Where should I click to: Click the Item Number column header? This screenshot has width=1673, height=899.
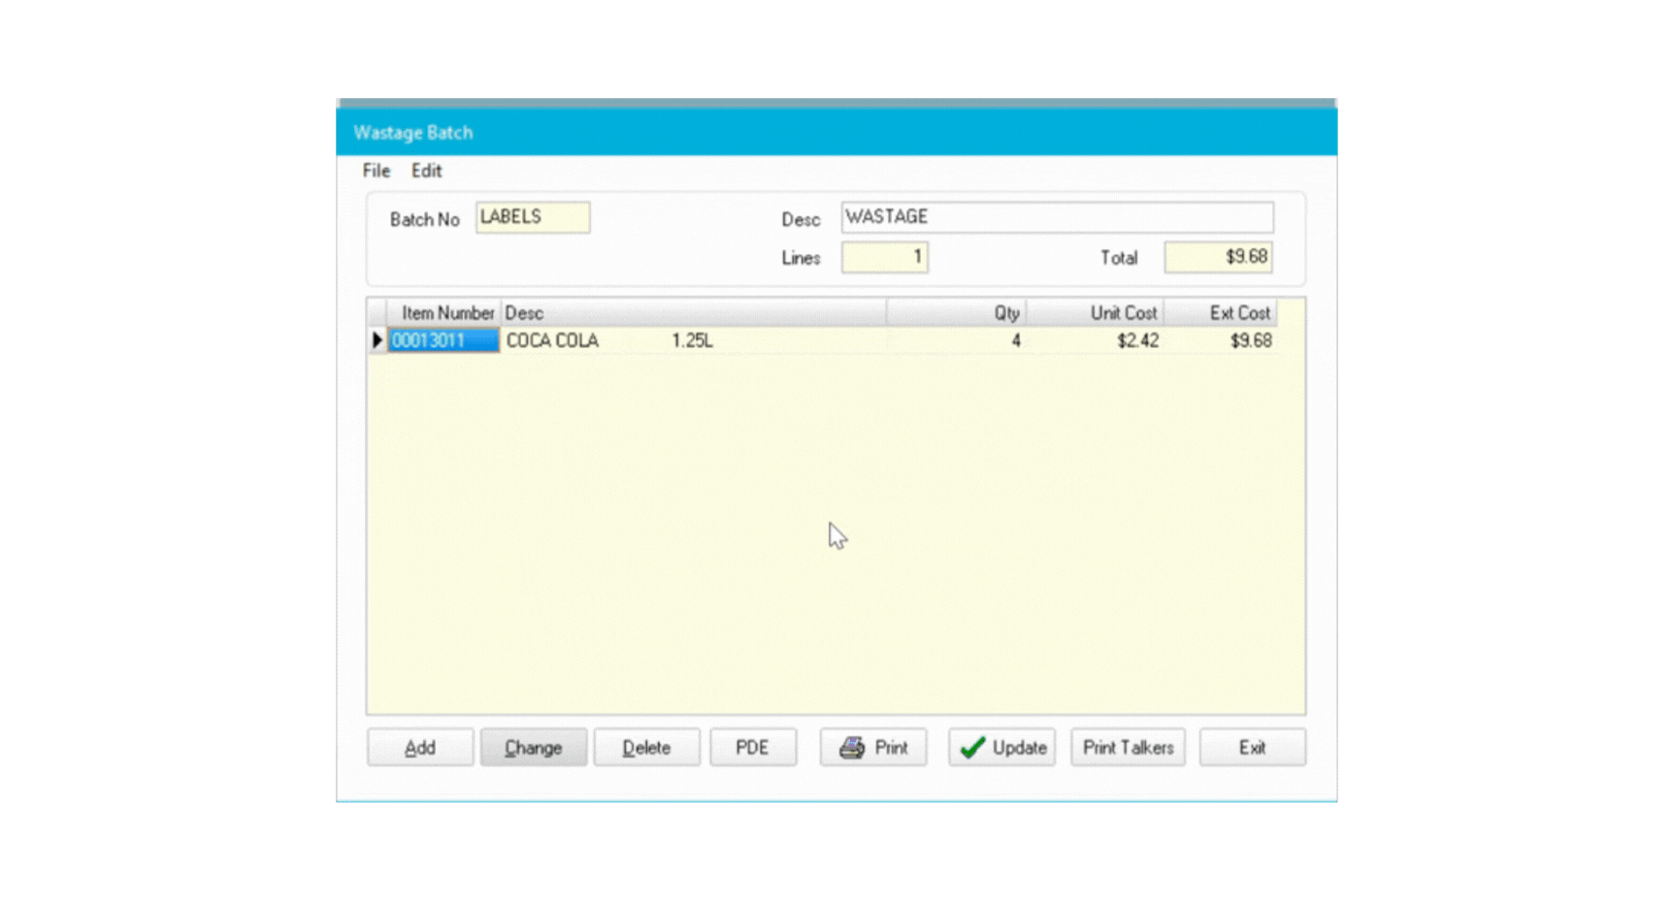[445, 313]
